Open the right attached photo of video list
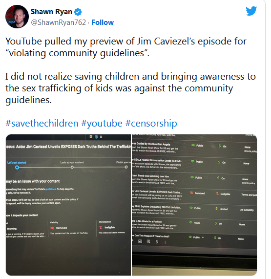The image size is (271, 279). tap(194, 205)
